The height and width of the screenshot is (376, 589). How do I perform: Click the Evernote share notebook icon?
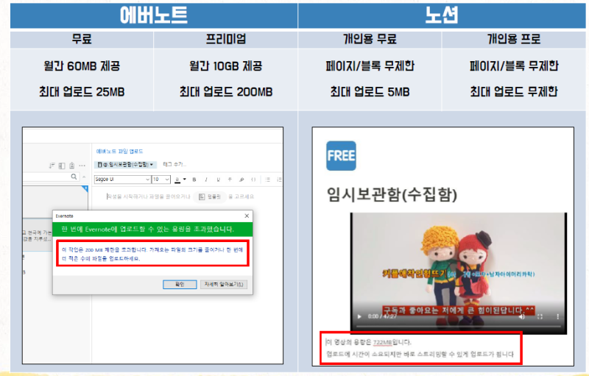71,165
